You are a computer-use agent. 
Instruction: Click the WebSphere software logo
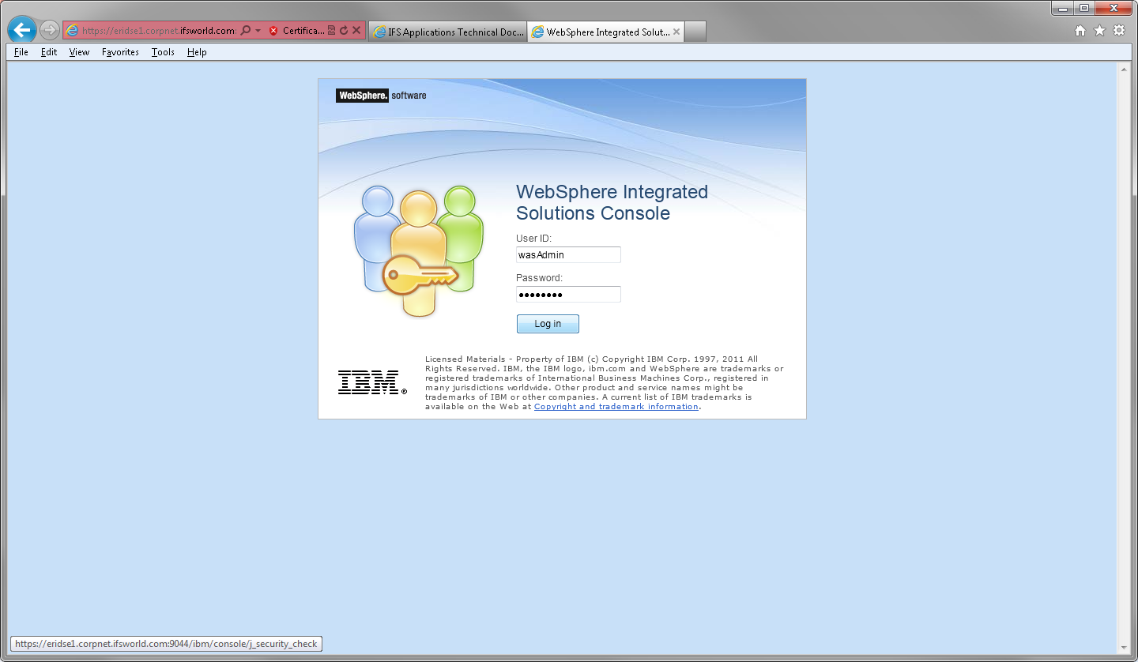click(381, 96)
